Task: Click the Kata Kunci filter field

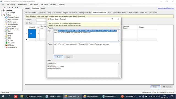Action: (x=41, y=23)
